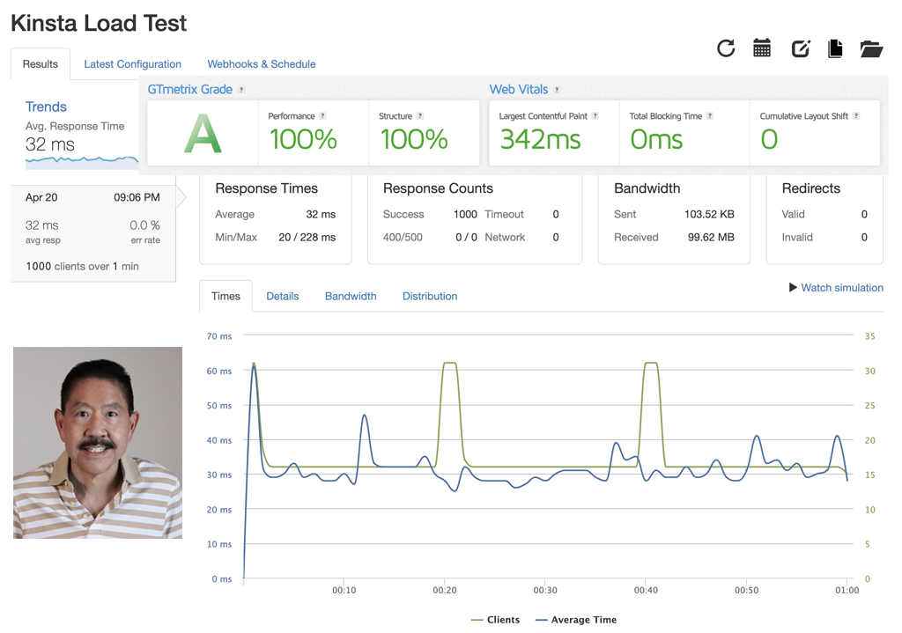
Task: Open the Distribution chart tab
Action: (x=430, y=296)
